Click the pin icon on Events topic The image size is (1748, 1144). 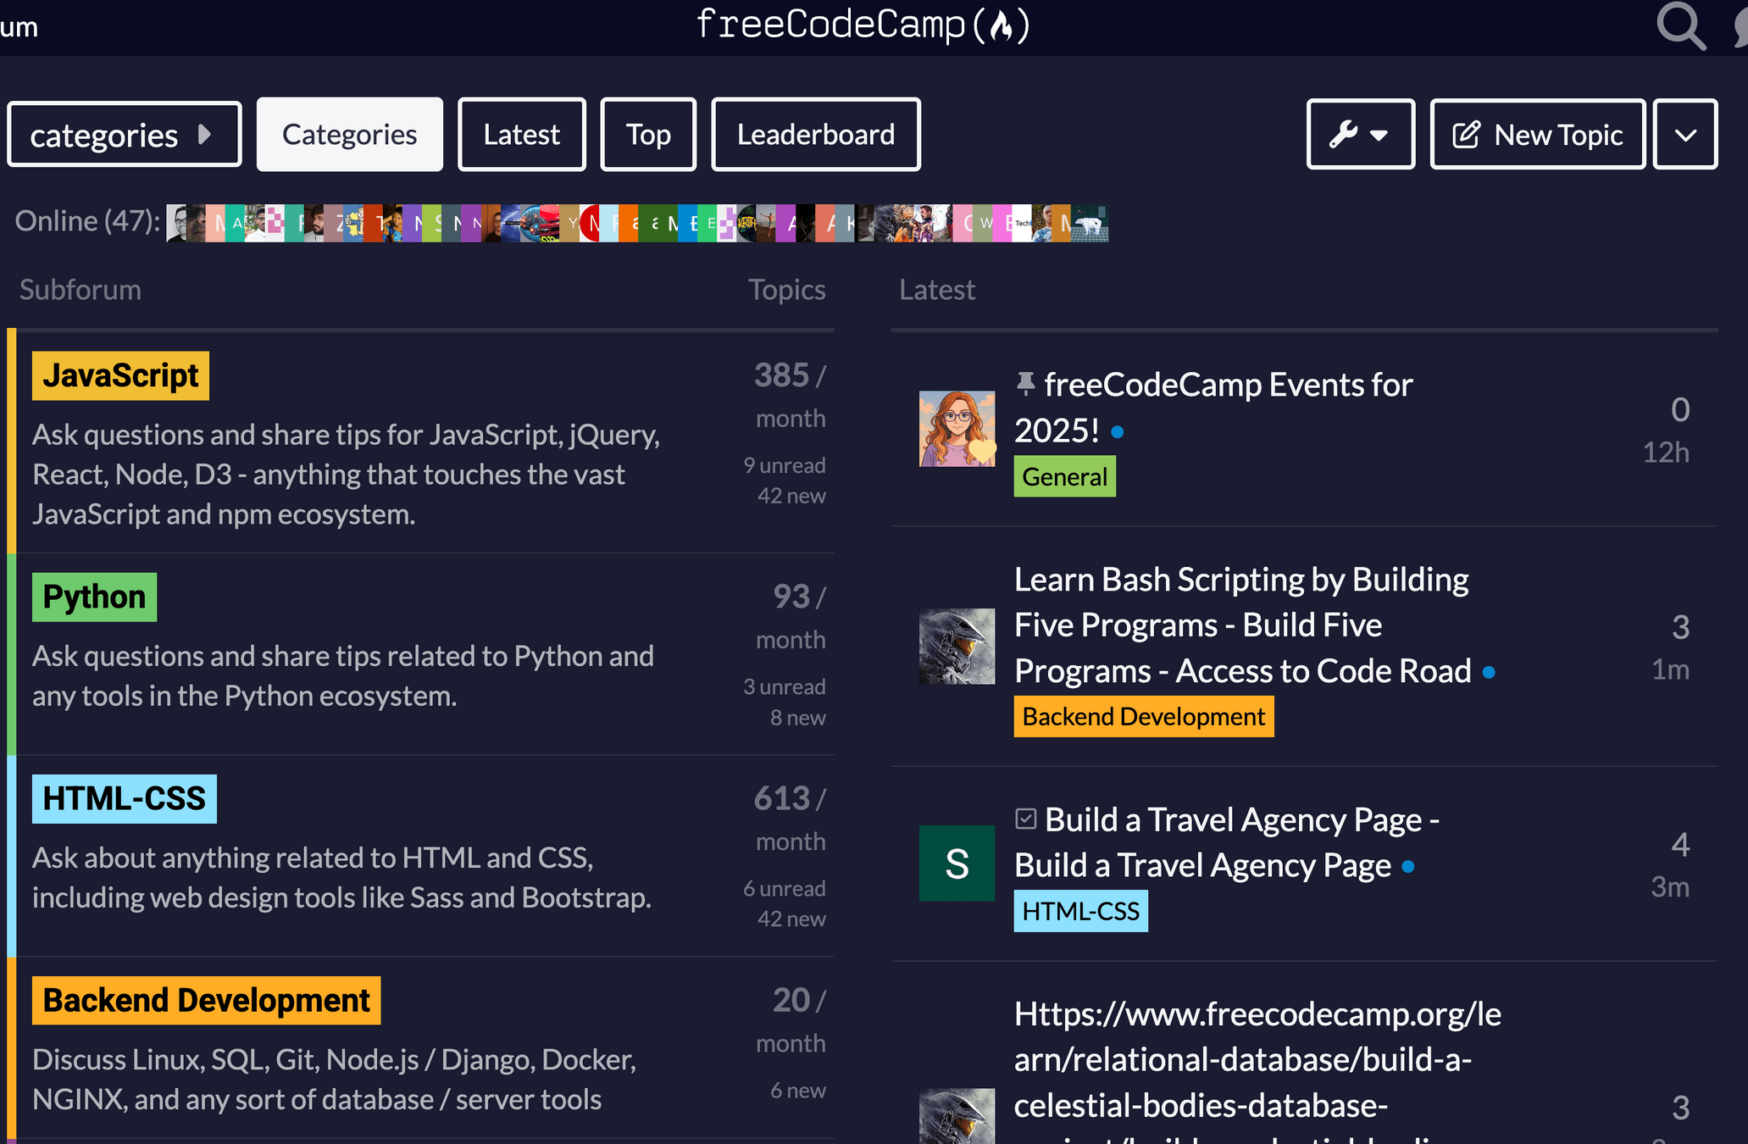pos(1025,384)
